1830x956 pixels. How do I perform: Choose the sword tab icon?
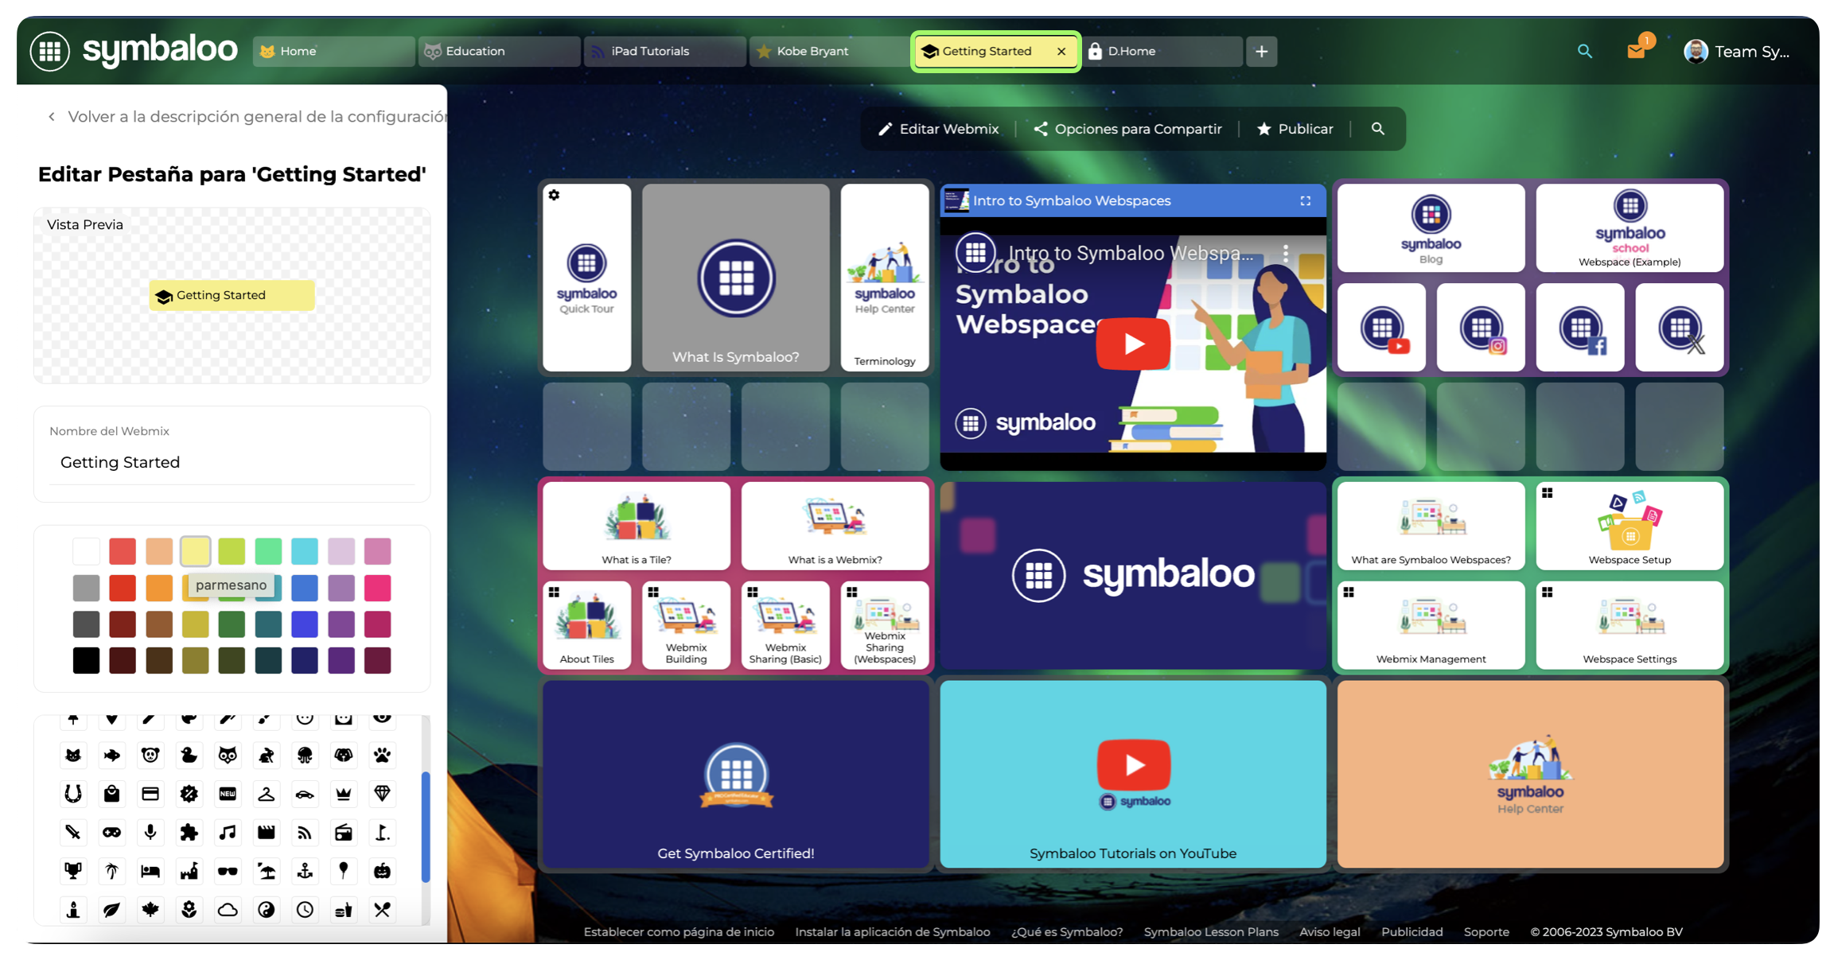point(73,832)
